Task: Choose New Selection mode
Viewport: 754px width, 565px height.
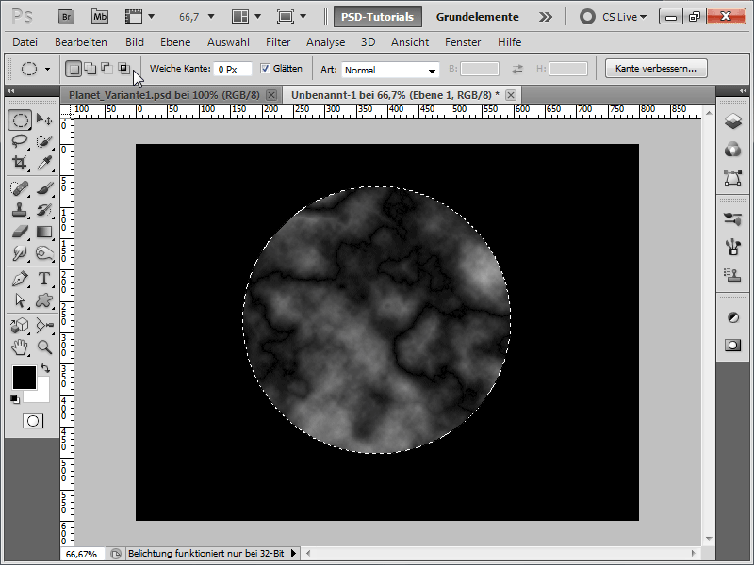Action: (74, 69)
